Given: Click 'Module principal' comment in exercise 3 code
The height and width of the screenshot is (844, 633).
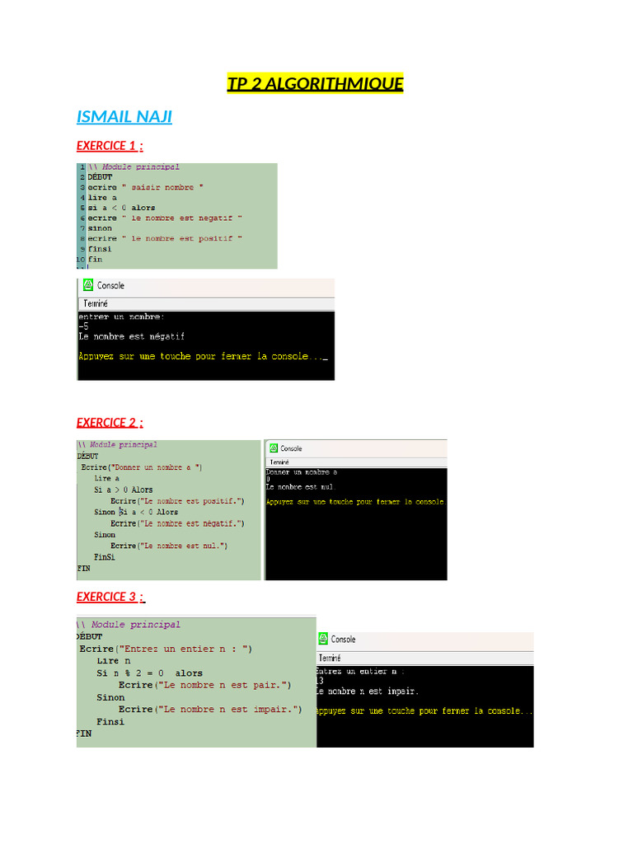Looking at the screenshot, I should 136,625.
